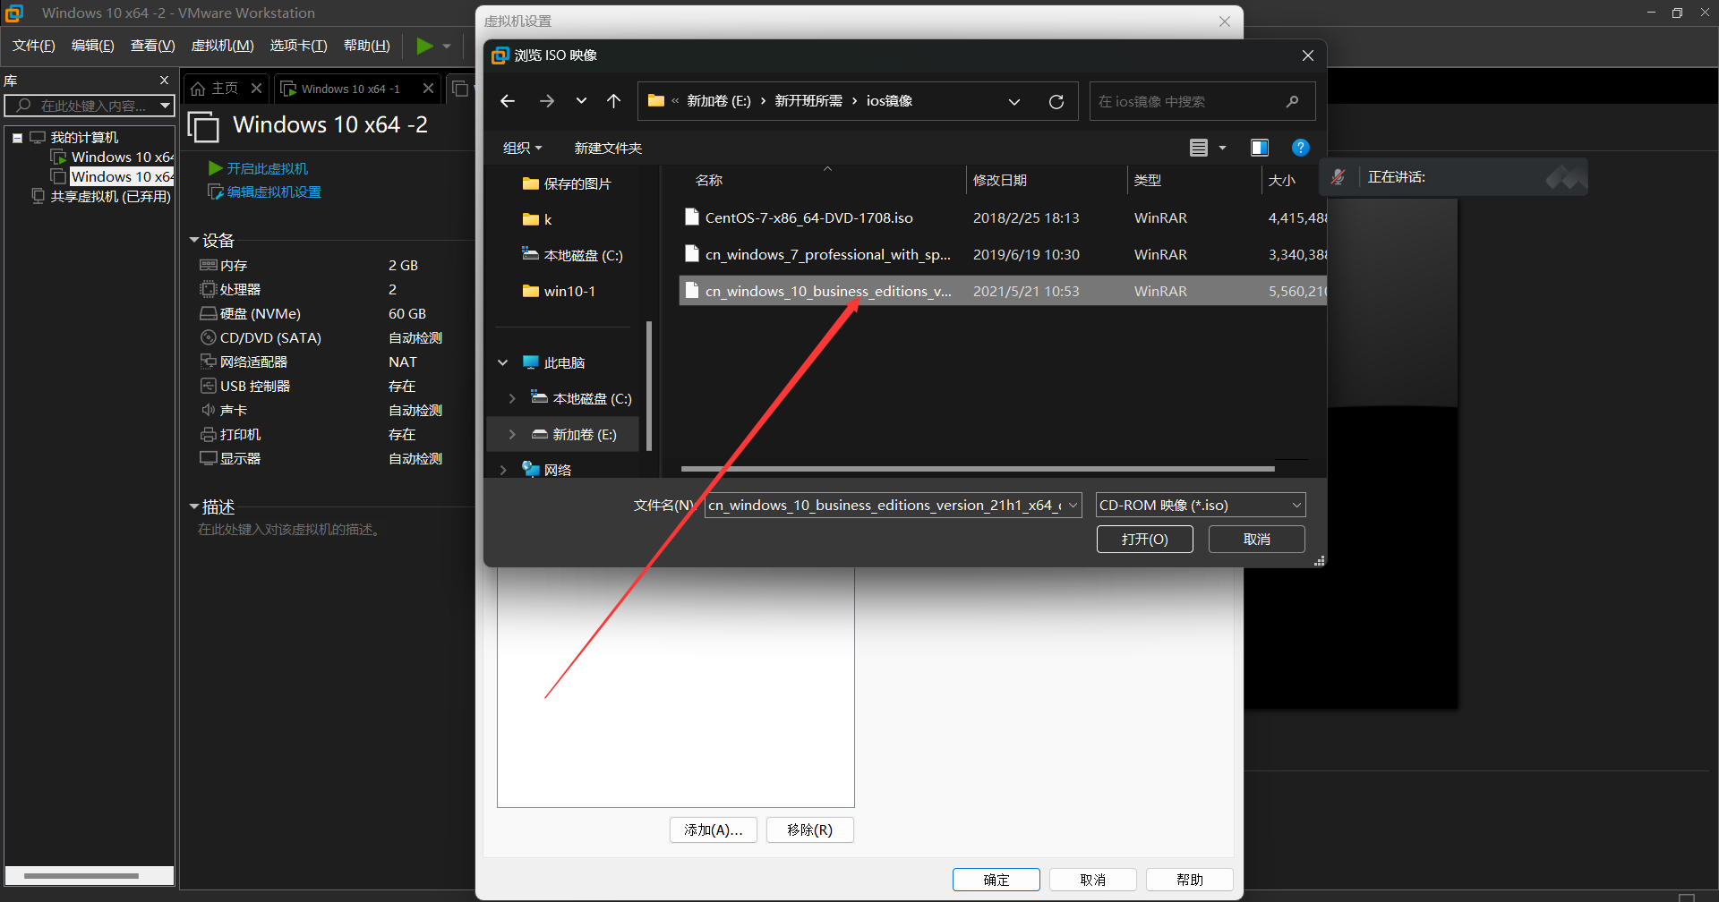Click 添加(A)... in 虚拟机设置
This screenshot has height=902, width=1719.
(x=714, y=830)
